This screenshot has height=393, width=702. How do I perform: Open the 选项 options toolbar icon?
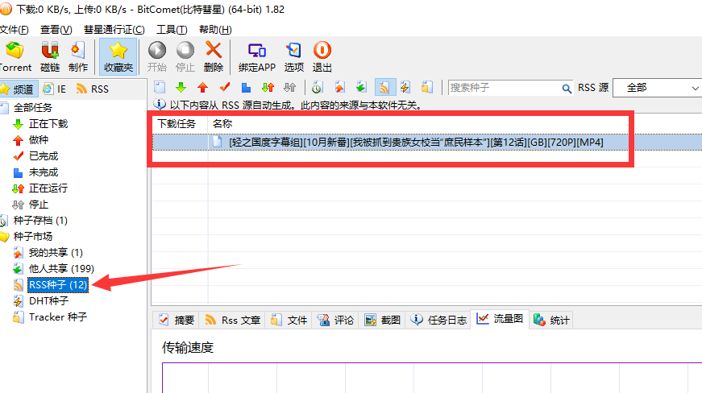point(294,56)
